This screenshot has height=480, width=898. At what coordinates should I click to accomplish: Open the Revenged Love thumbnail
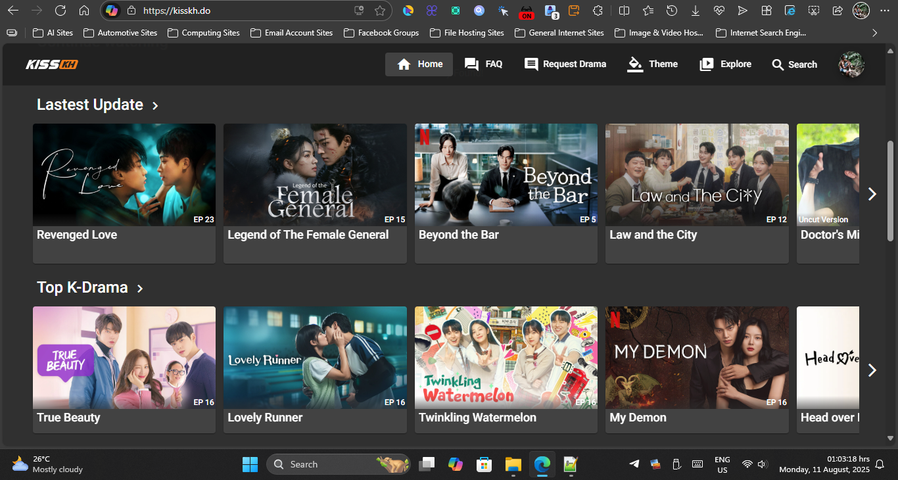pos(124,175)
